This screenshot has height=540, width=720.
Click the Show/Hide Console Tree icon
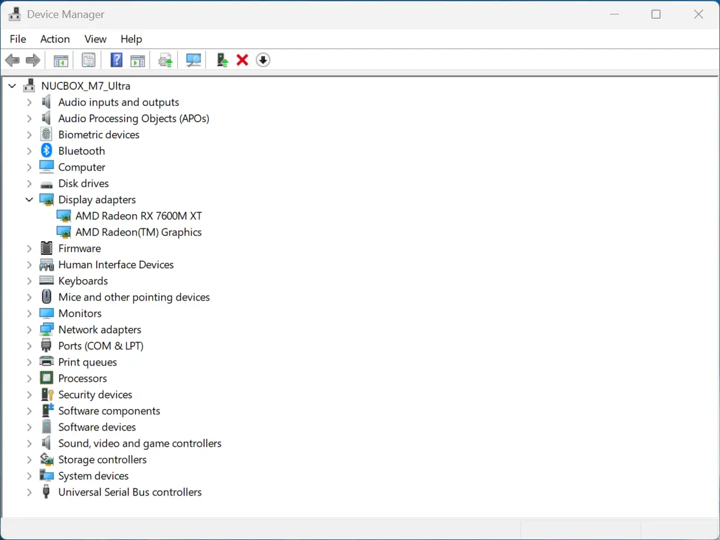click(x=61, y=60)
